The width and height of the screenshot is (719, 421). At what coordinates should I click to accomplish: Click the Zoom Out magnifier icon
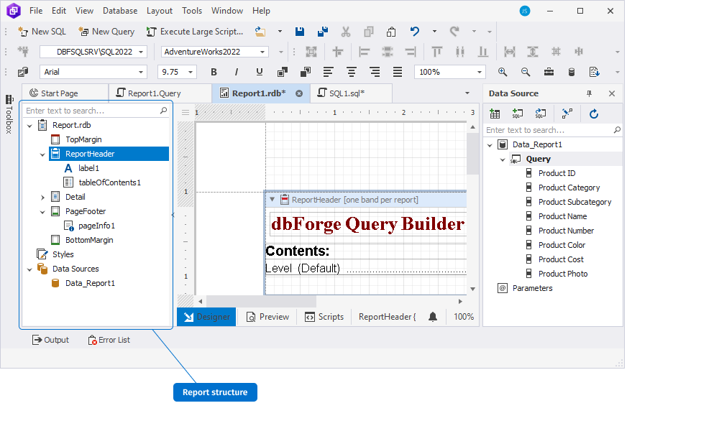point(526,72)
